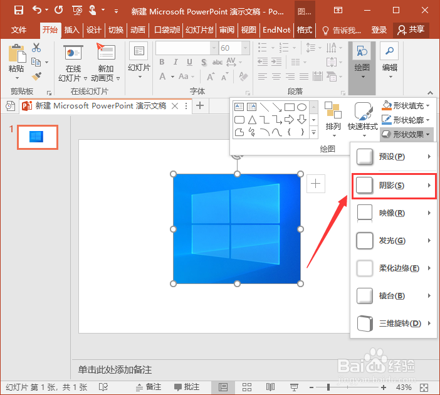The height and width of the screenshot is (395, 440).
Task: Open 排列 arrange dropdown
Action: (x=333, y=119)
